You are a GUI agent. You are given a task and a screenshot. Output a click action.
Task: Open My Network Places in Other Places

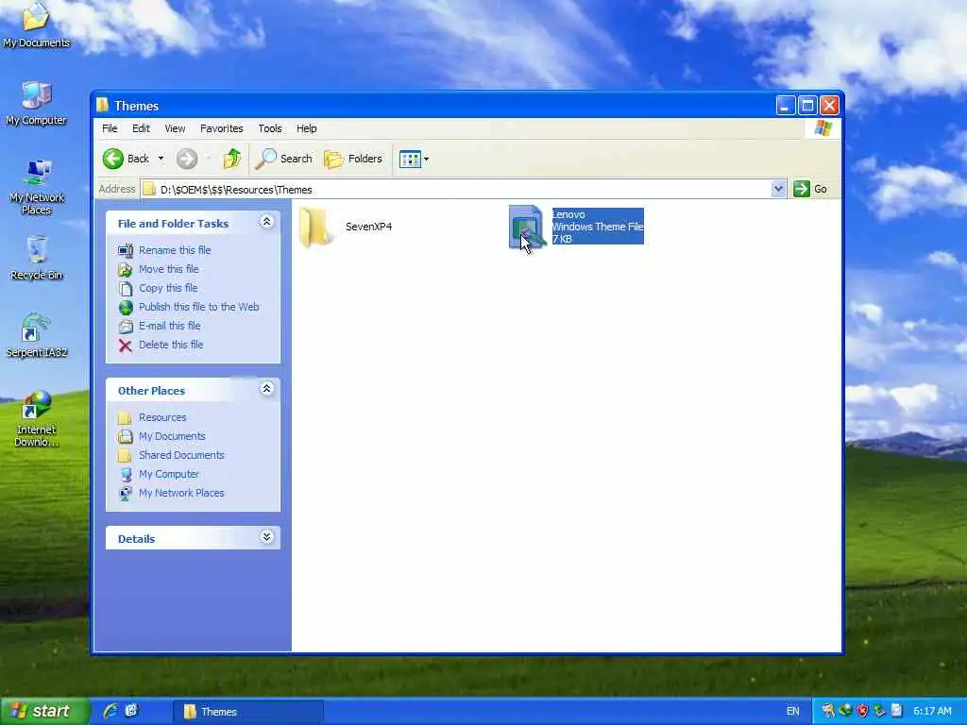[x=181, y=493]
